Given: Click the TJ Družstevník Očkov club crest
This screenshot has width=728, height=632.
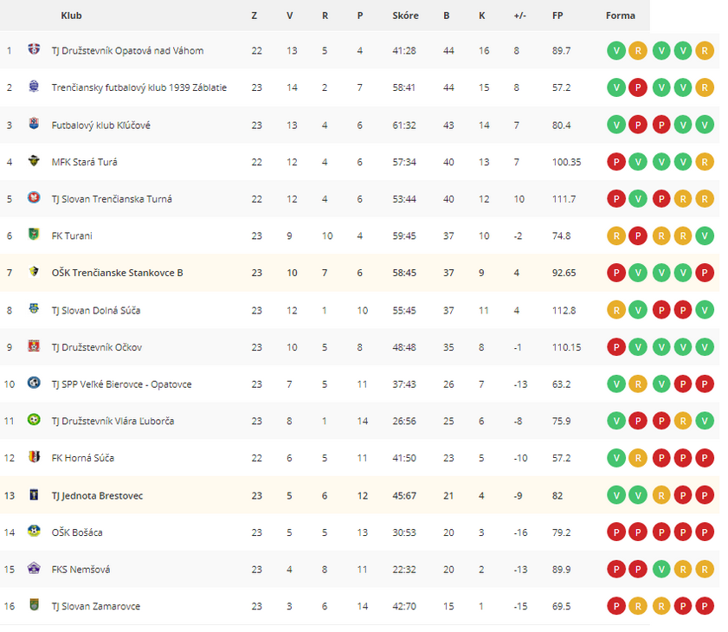Looking at the screenshot, I should click(x=34, y=346).
